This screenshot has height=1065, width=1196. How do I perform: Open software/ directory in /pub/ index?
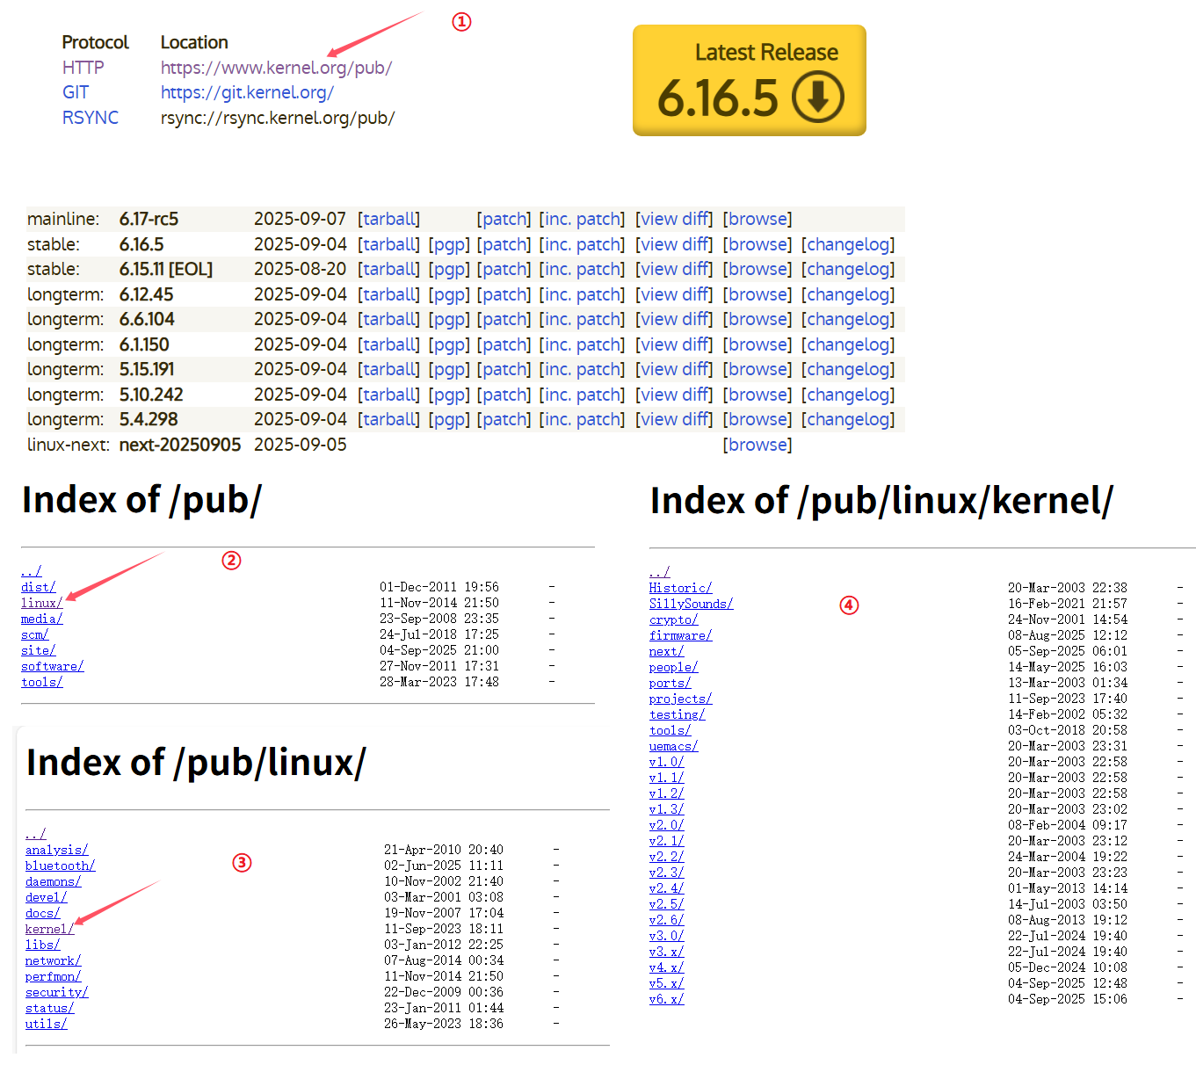52,666
